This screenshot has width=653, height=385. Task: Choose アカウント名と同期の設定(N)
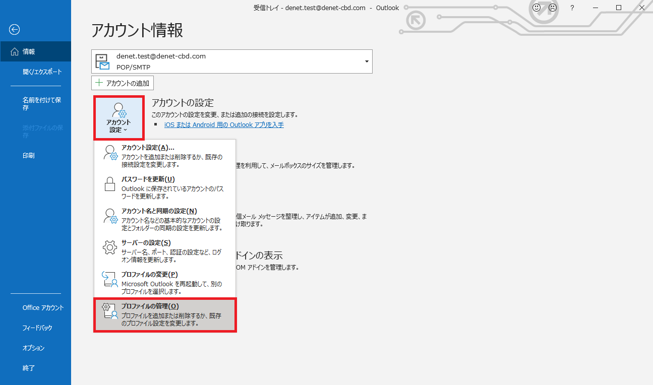click(x=165, y=219)
